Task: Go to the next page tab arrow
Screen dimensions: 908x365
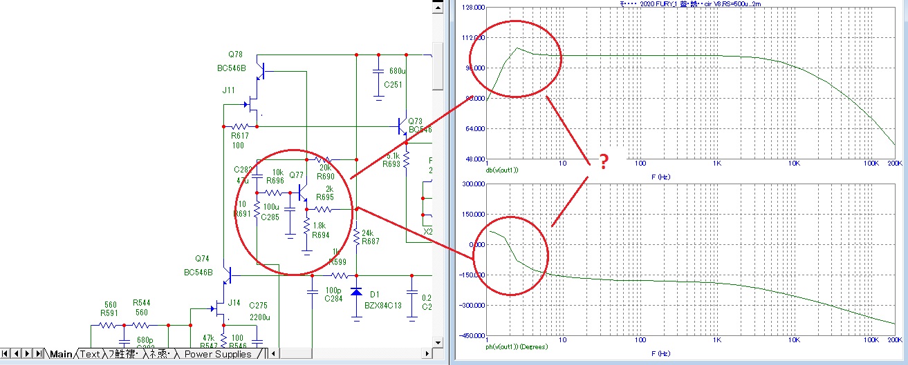Action: pos(27,353)
